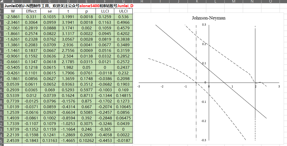Select cell with p value 0.0028
The height and width of the screenshot is (146, 287).
tap(87, 39)
